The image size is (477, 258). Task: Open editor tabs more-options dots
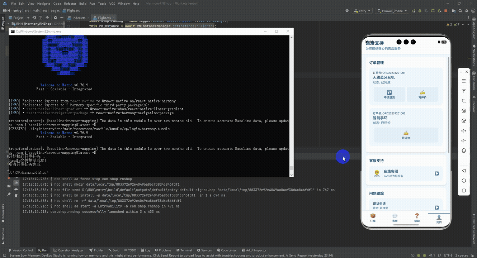468,18
